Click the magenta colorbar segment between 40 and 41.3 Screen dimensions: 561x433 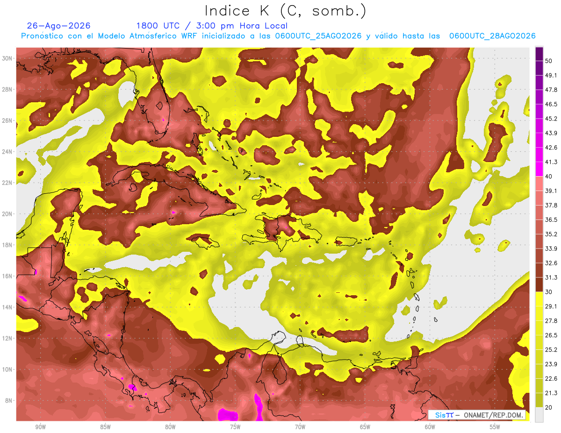[539, 169]
